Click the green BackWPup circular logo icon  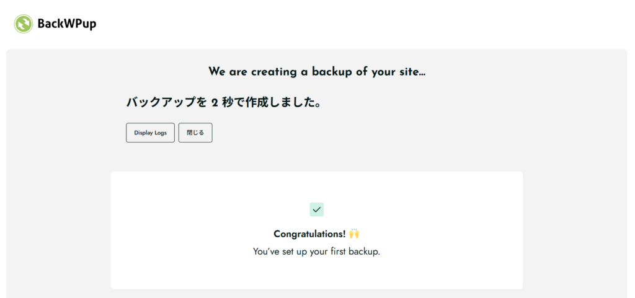click(x=24, y=24)
